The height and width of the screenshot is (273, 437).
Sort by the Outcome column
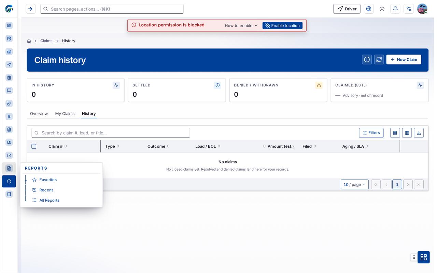pyautogui.click(x=158, y=146)
